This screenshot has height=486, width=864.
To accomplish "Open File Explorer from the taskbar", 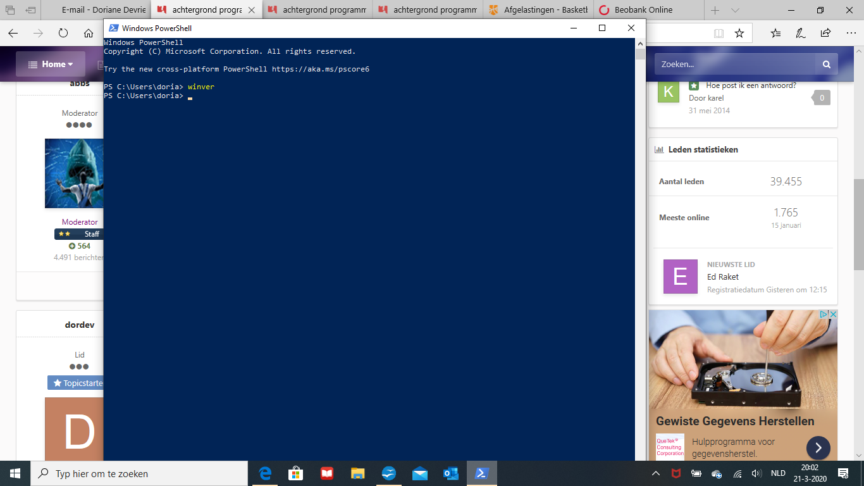I will tap(358, 473).
